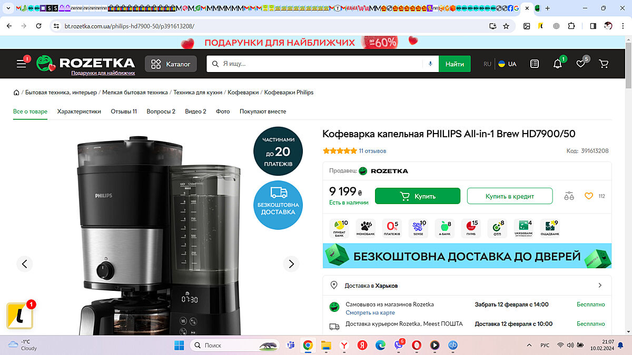Expand delivery city options for Харьков
Image resolution: width=632 pixels, height=355 pixels.
tap(599, 286)
